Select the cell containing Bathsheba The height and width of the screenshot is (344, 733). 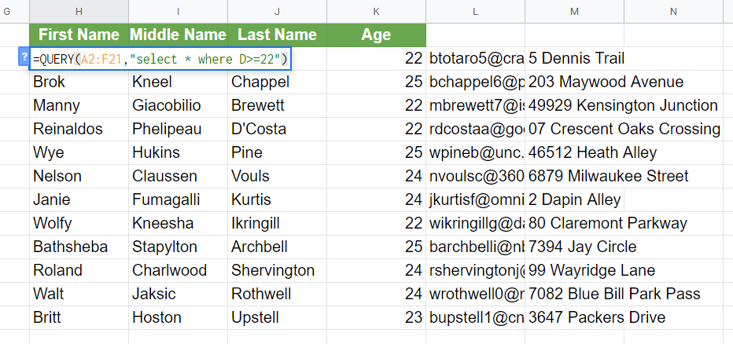coord(79,247)
